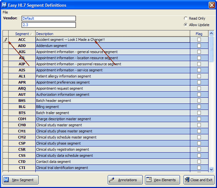Check the Flag box for ACC segment
This screenshot has width=217, height=188.
[x=199, y=39]
